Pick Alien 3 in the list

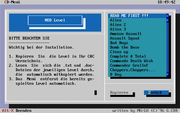point(118,29)
